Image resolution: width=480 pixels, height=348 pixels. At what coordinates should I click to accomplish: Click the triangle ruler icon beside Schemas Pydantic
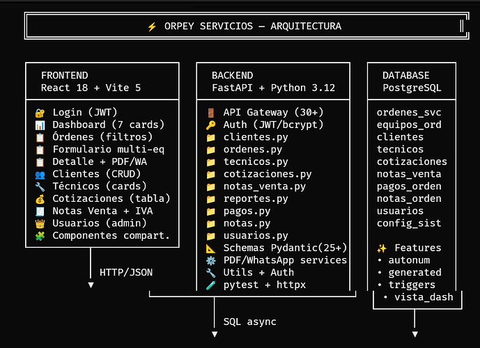coord(210,248)
